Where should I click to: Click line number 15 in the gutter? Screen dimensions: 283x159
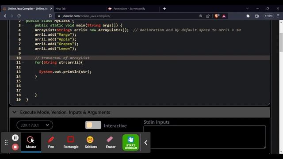(19, 81)
